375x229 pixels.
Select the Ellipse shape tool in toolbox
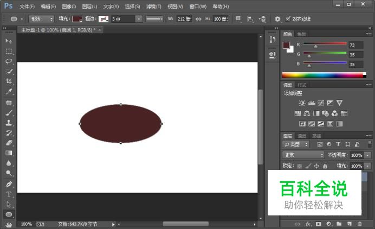9,214
